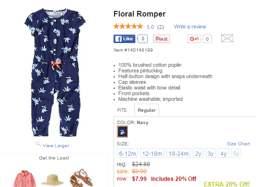Select size 6-12m

127,153
